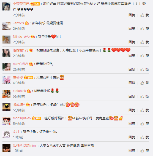The width and height of the screenshot is (153, 156).
Task: Click the crown badge next to ctdiublek
Action: tap(29, 91)
